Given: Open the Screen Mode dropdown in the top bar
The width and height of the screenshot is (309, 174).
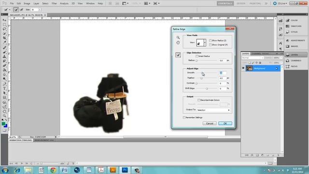Looking at the screenshot, I should [156, 3].
